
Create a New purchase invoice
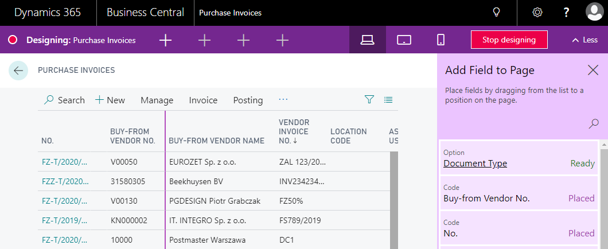[110, 100]
